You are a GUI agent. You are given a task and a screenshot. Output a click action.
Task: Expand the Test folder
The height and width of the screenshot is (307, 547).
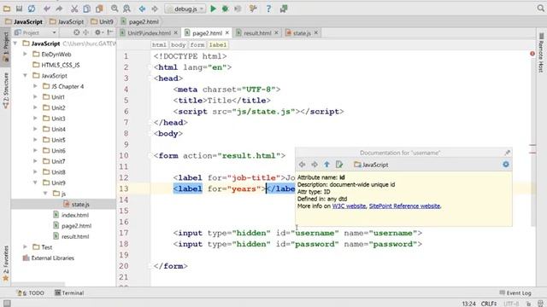click(x=25, y=246)
